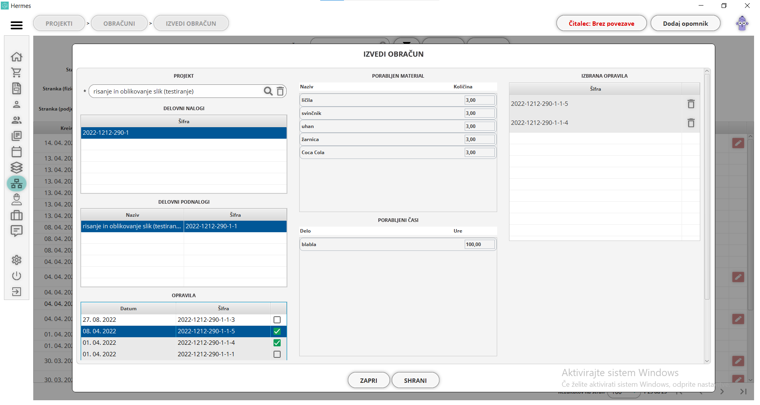Edit the svinčnik quantity field
Viewport: 760px width, 405px height.
(x=479, y=113)
